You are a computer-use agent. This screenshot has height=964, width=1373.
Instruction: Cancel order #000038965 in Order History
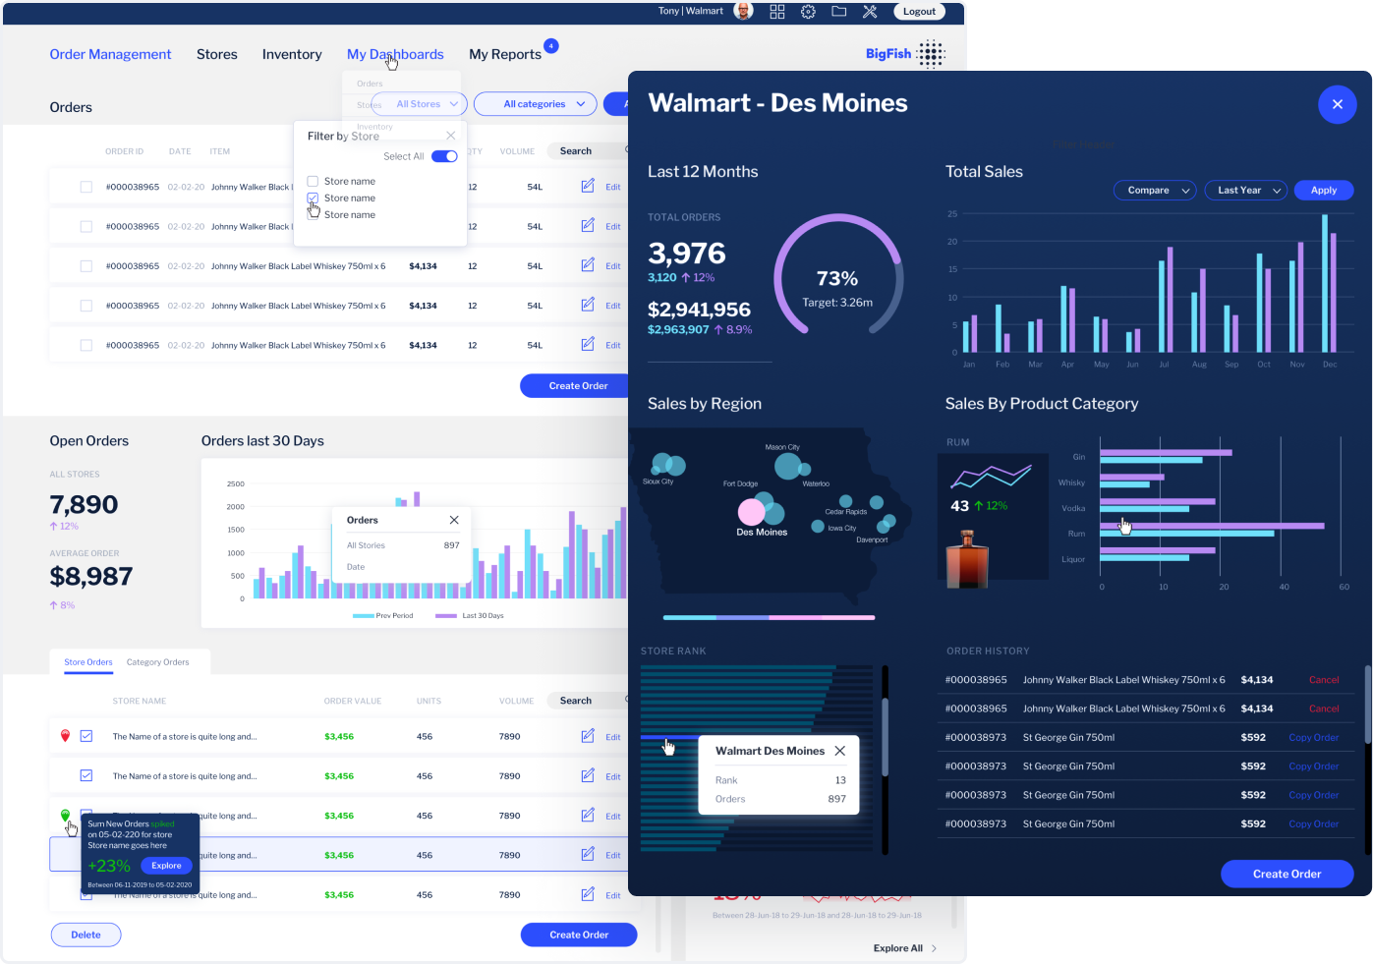tap(1324, 679)
